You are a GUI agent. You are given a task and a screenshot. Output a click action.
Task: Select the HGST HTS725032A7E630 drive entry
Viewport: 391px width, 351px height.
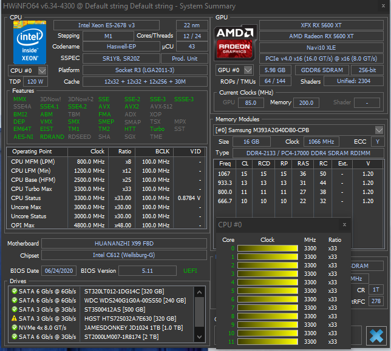click(102, 318)
